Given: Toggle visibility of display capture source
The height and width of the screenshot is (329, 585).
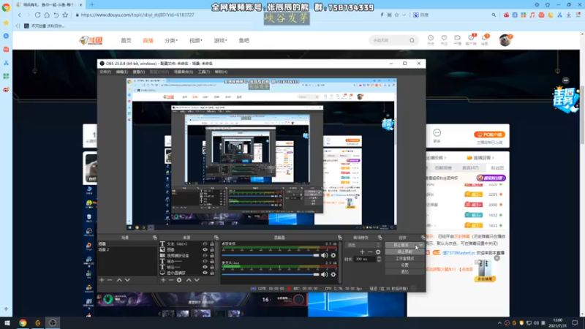Looking at the screenshot, I should click(205, 273).
